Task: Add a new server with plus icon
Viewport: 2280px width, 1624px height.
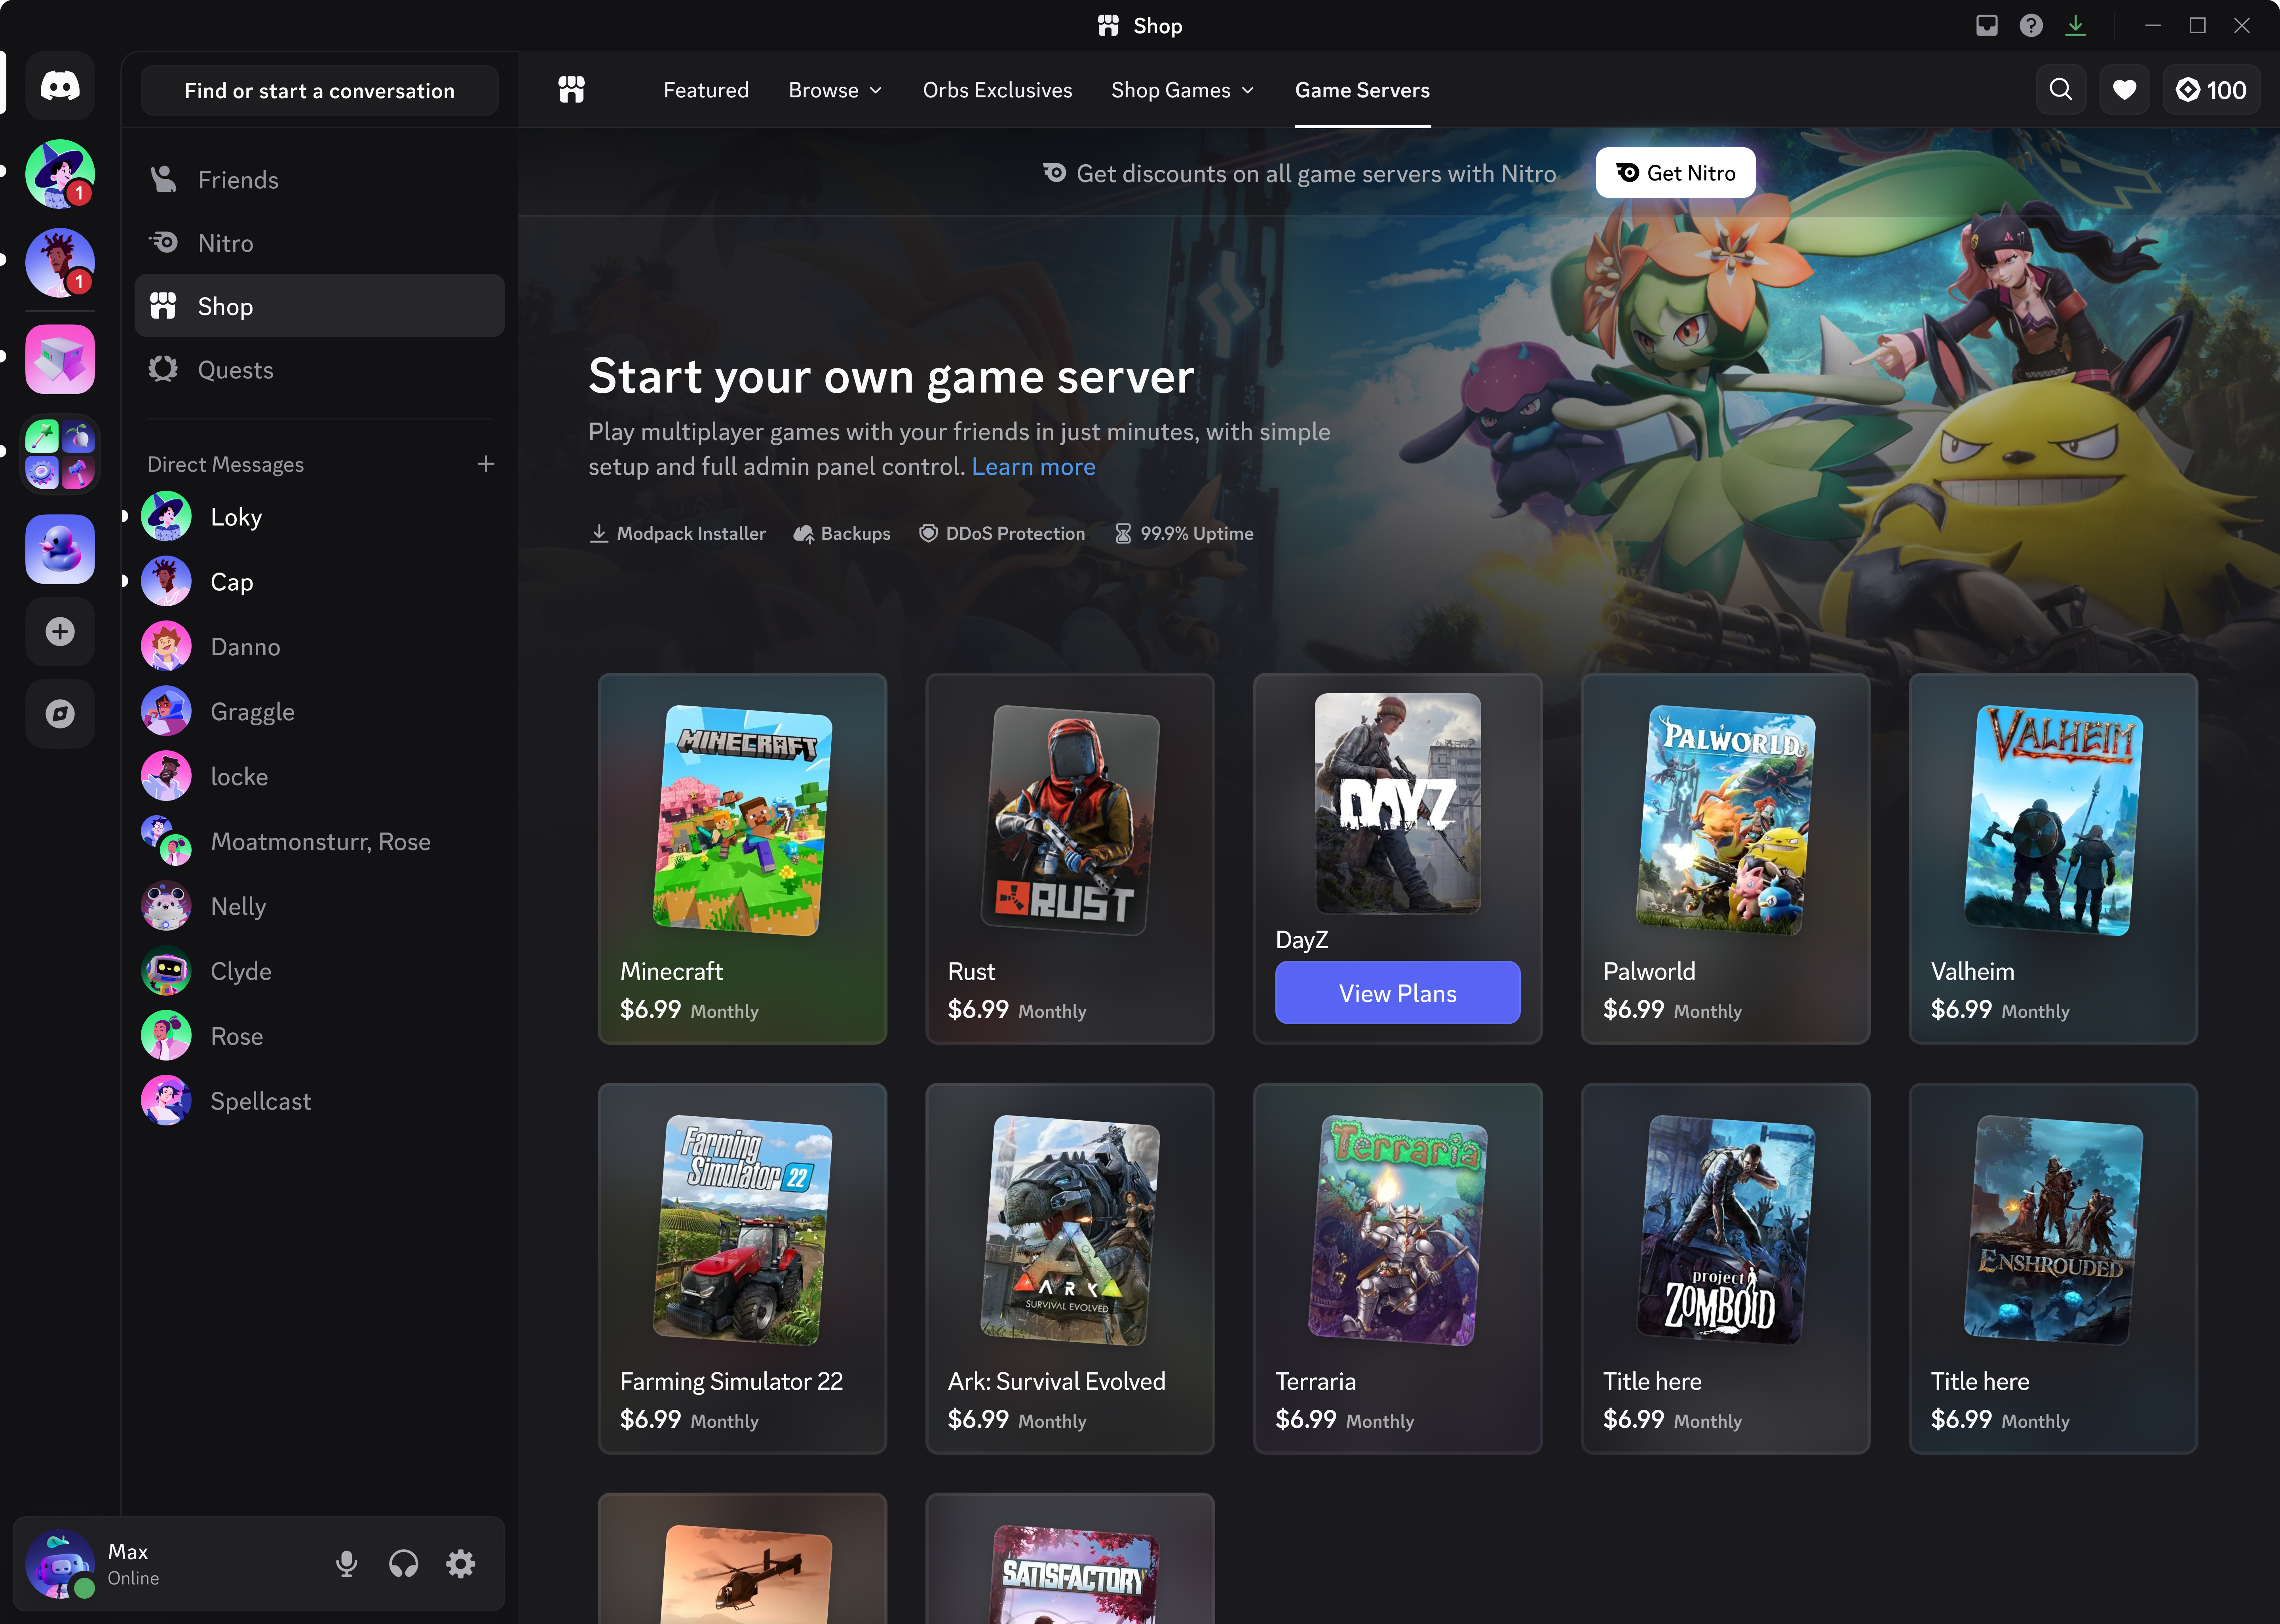Action: (60, 632)
